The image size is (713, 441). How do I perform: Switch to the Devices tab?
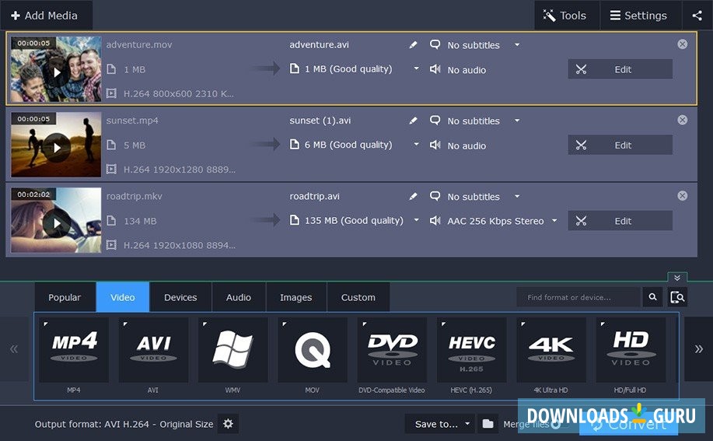point(180,297)
